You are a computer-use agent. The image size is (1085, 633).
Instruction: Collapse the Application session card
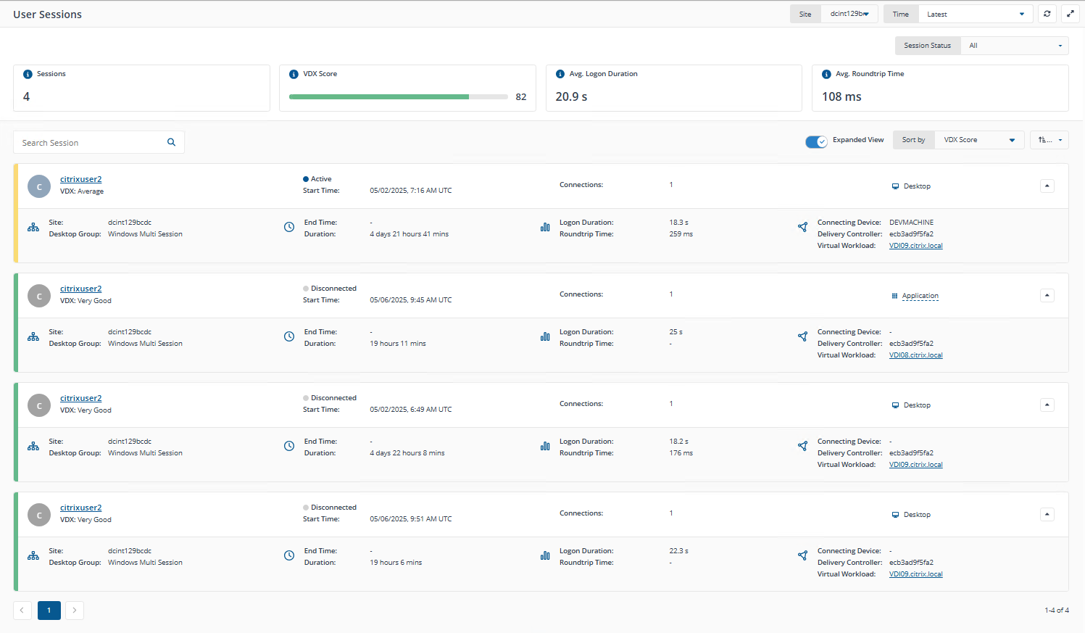pos(1047,295)
